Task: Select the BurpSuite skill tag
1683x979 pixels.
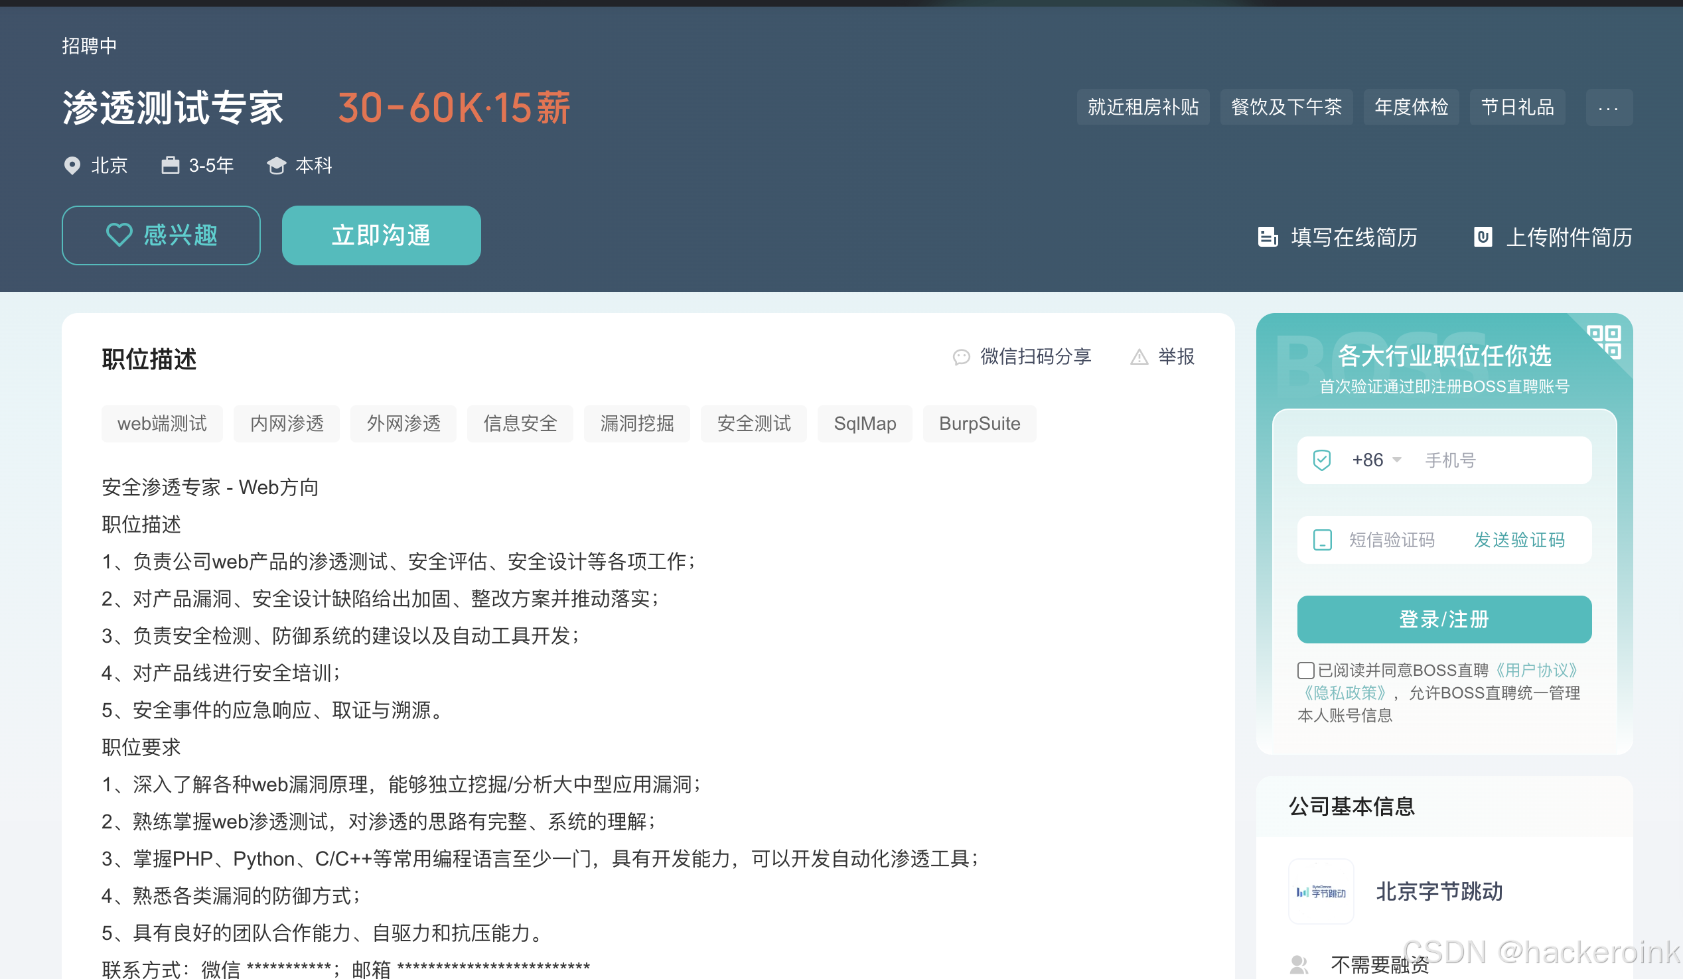Action: click(979, 423)
